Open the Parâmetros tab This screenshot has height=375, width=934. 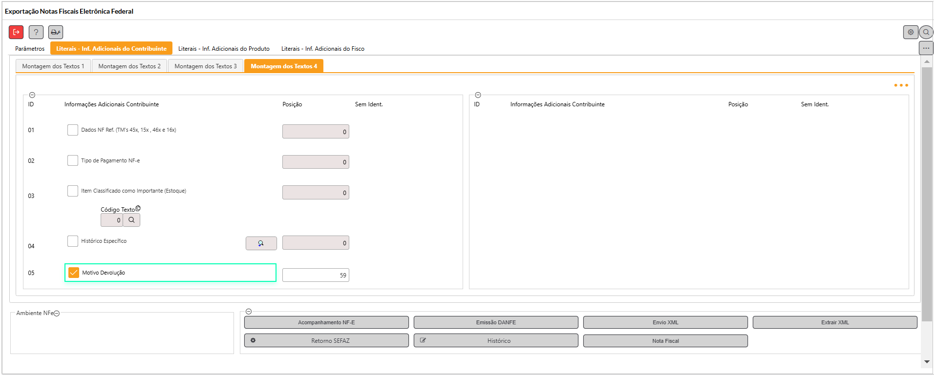coord(30,49)
